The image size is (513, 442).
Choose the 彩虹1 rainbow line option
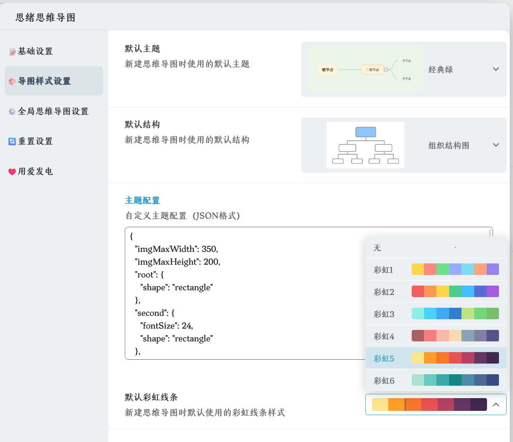tap(436, 269)
